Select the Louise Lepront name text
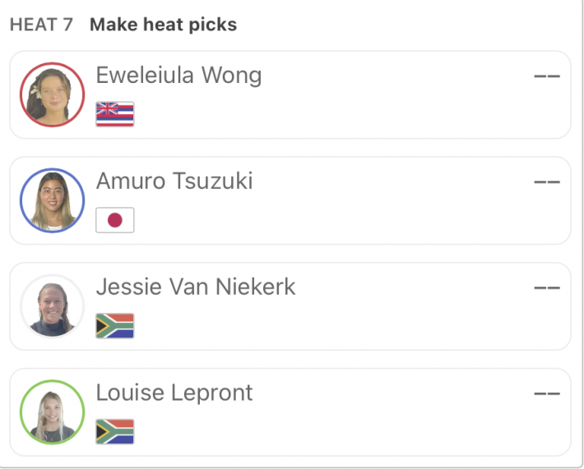584x469 pixels. pos(174,393)
